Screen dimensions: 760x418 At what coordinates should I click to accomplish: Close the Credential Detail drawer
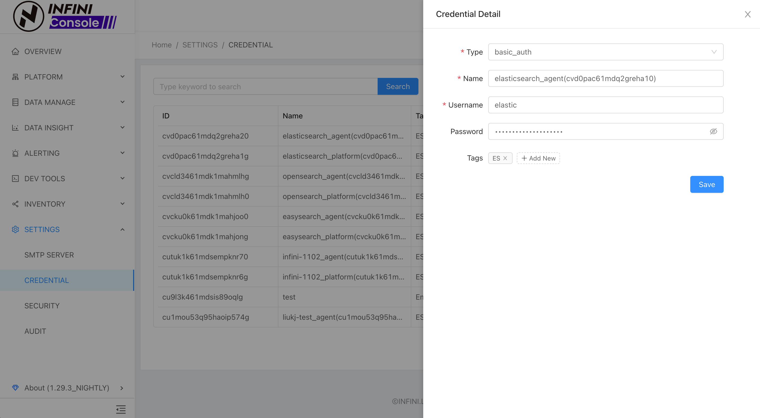pos(747,14)
